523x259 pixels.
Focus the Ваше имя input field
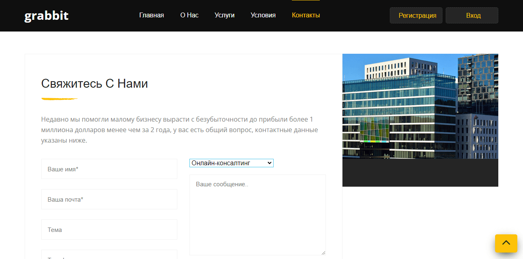coord(109,169)
